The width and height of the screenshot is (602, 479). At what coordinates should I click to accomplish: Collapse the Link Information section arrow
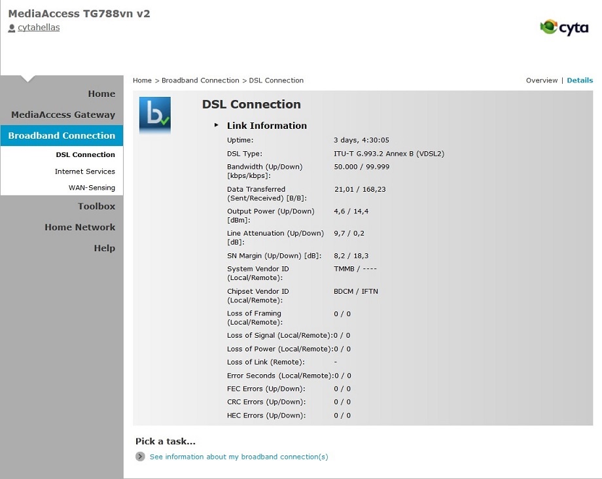tap(216, 125)
